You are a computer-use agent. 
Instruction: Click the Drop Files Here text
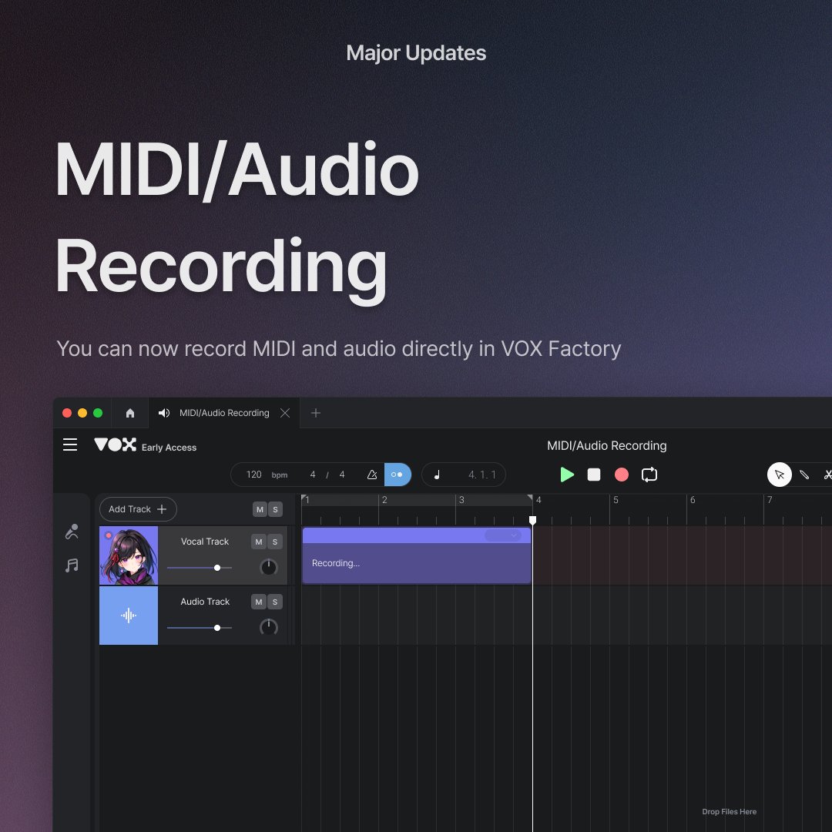[729, 811]
